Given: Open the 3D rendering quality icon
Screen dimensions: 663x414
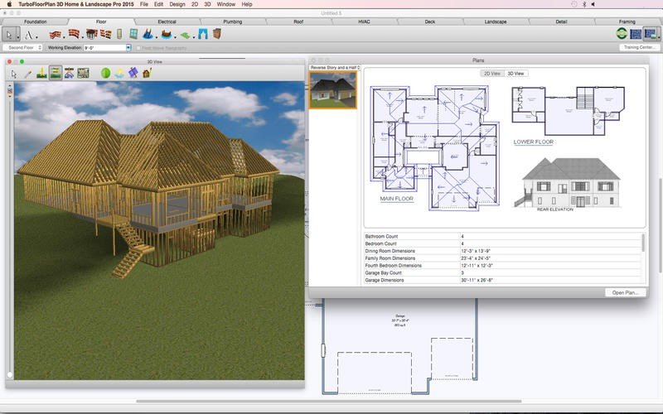Looking at the screenshot, I should pos(83,73).
